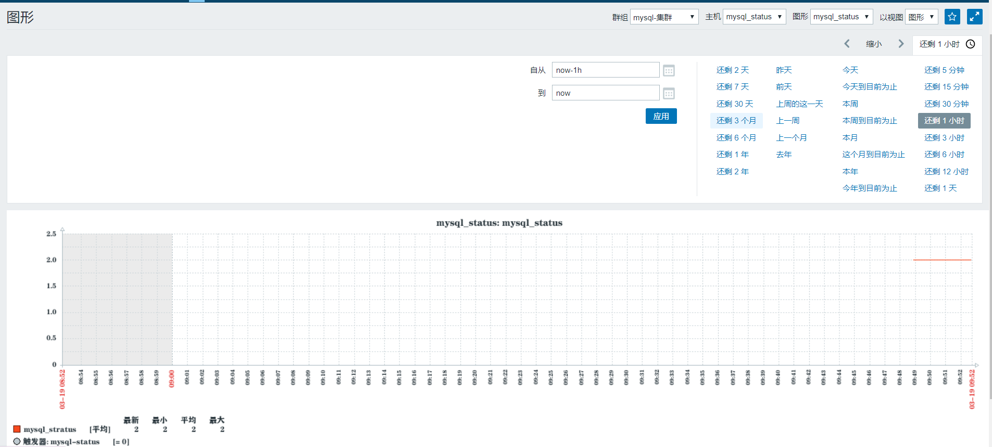
Task: Set range to 还剩 30 分钟
Action: (x=946, y=104)
